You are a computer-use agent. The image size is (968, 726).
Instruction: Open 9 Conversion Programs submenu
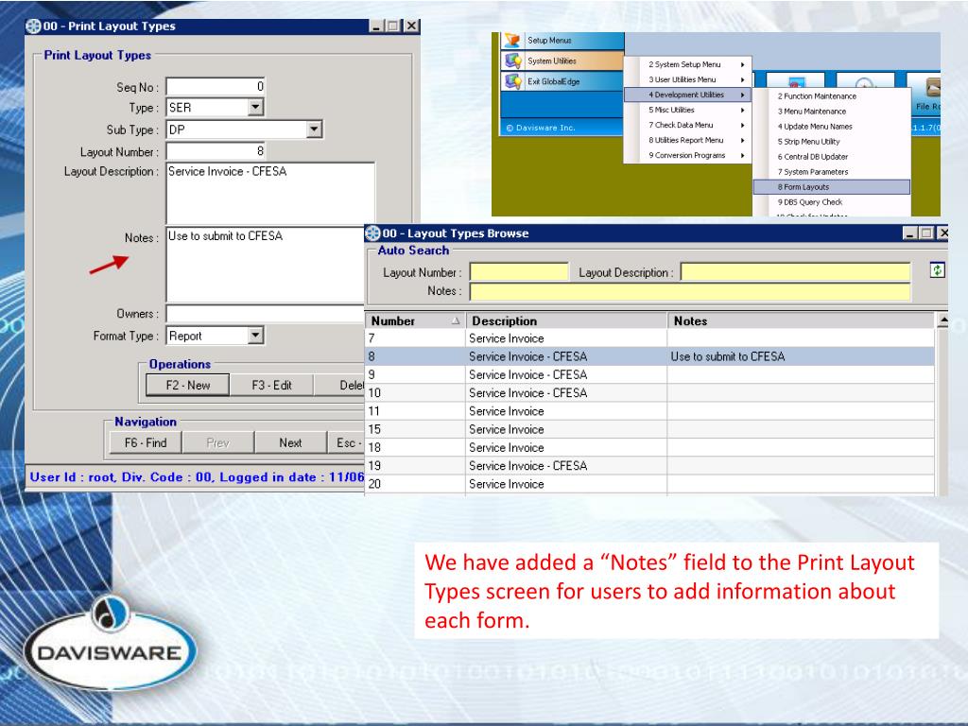[687, 156]
